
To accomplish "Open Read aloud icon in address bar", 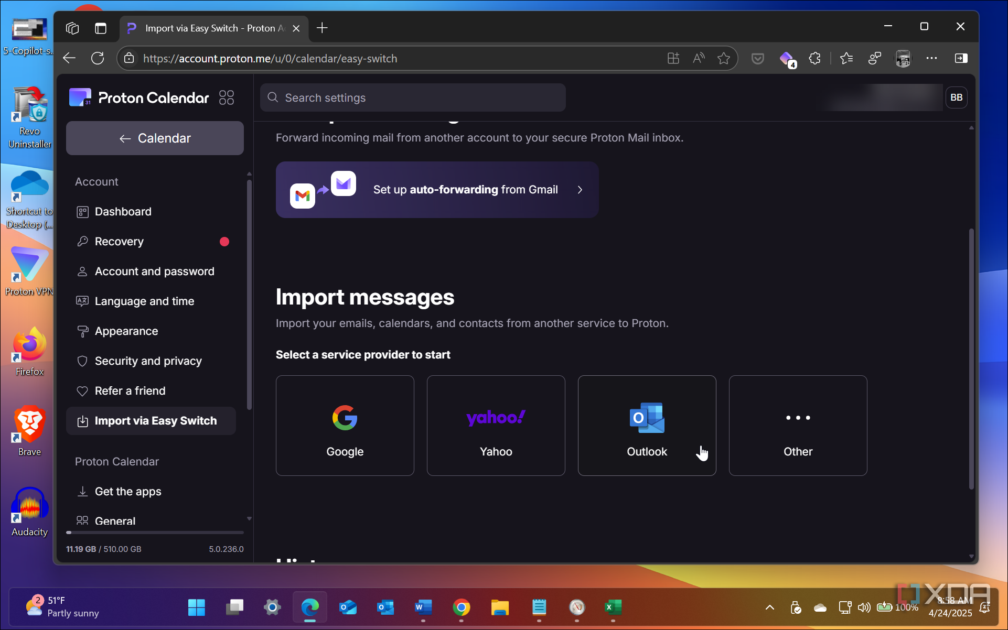I will coord(699,58).
